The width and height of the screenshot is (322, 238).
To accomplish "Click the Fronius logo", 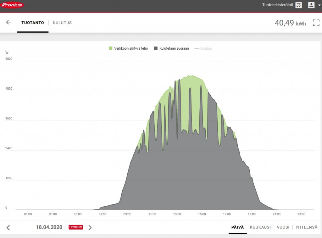I will pyautogui.click(x=13, y=5).
